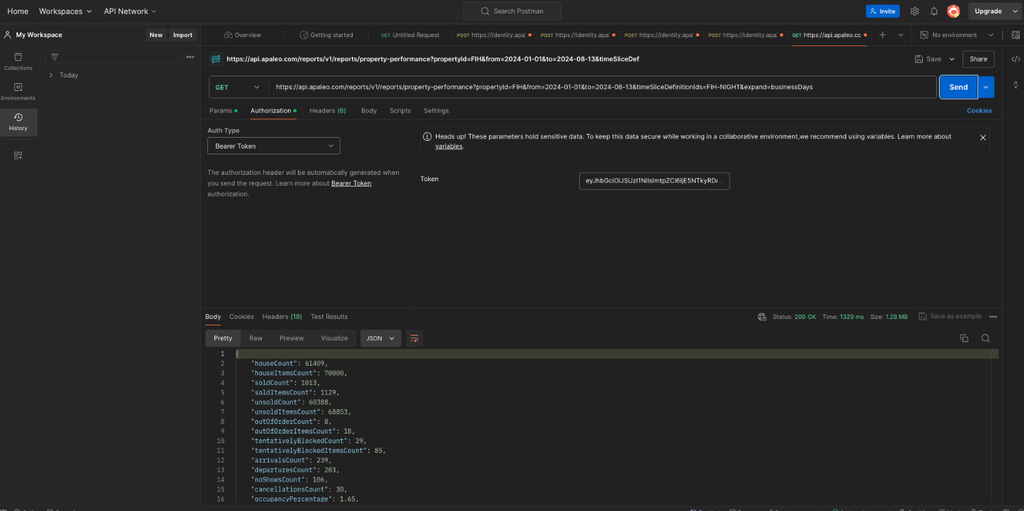1024x511 pixels.
Task: Click the history filter icon
Action: 55,57
